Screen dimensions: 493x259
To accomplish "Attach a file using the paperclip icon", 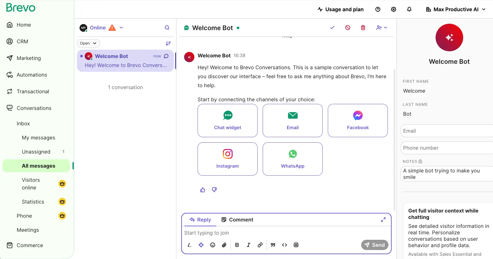I will 224,245.
